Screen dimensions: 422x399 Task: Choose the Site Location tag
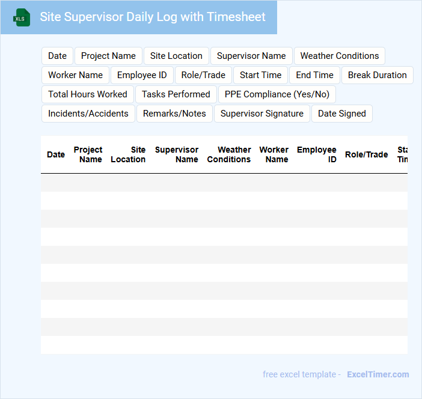176,56
